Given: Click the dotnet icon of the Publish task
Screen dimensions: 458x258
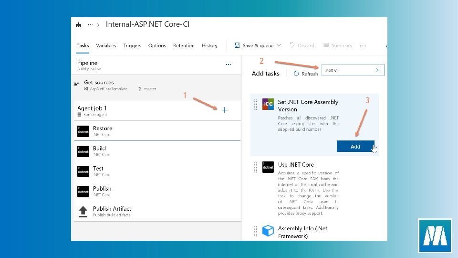Looking at the screenshot, I should 83,192.
